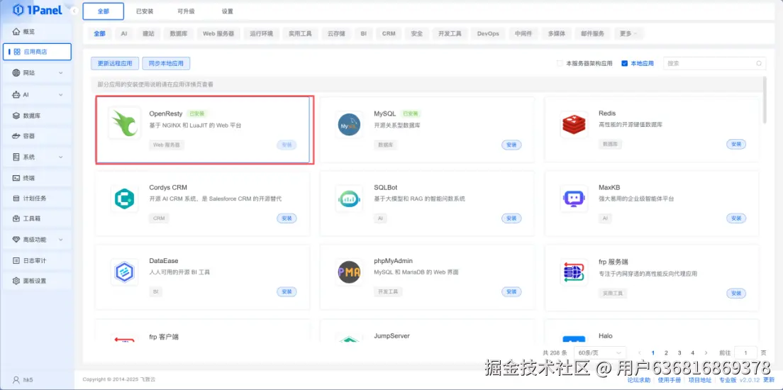This screenshot has height=390, width=783.
Task: Open the 论坛求助 link
Action: coord(639,380)
